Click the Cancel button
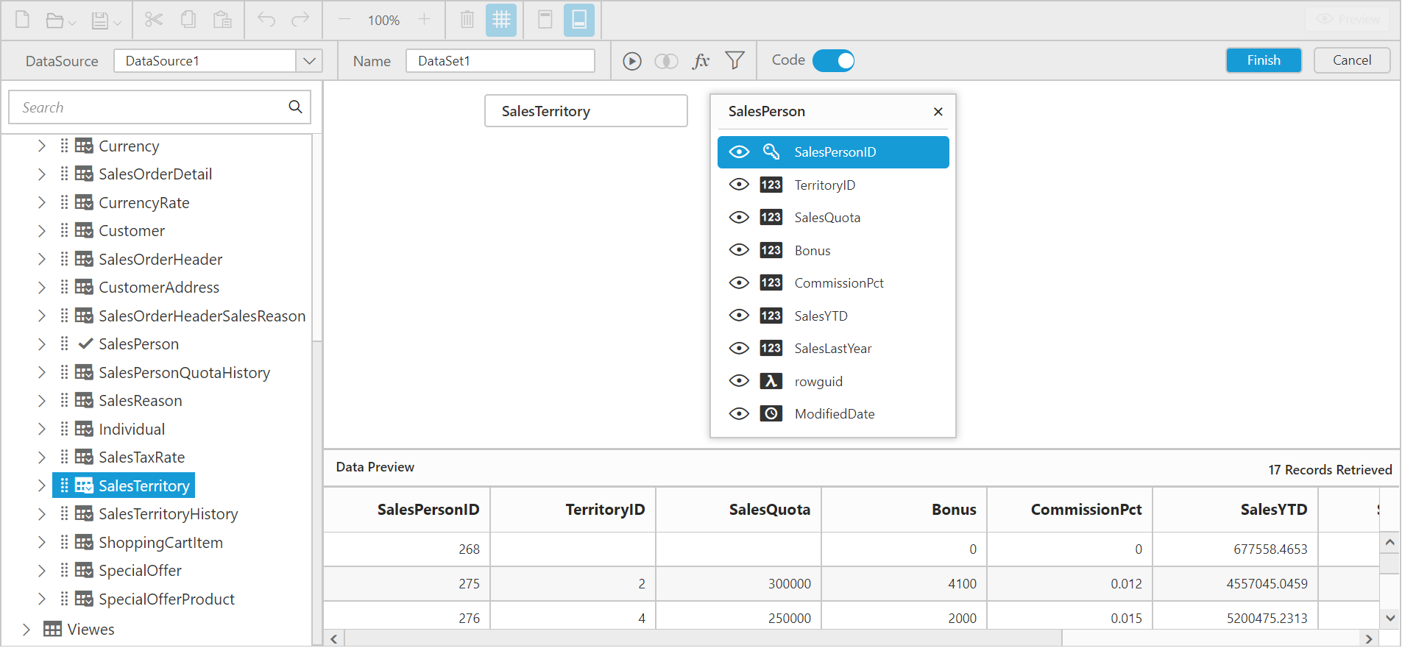1402x648 pixels. [x=1351, y=60]
